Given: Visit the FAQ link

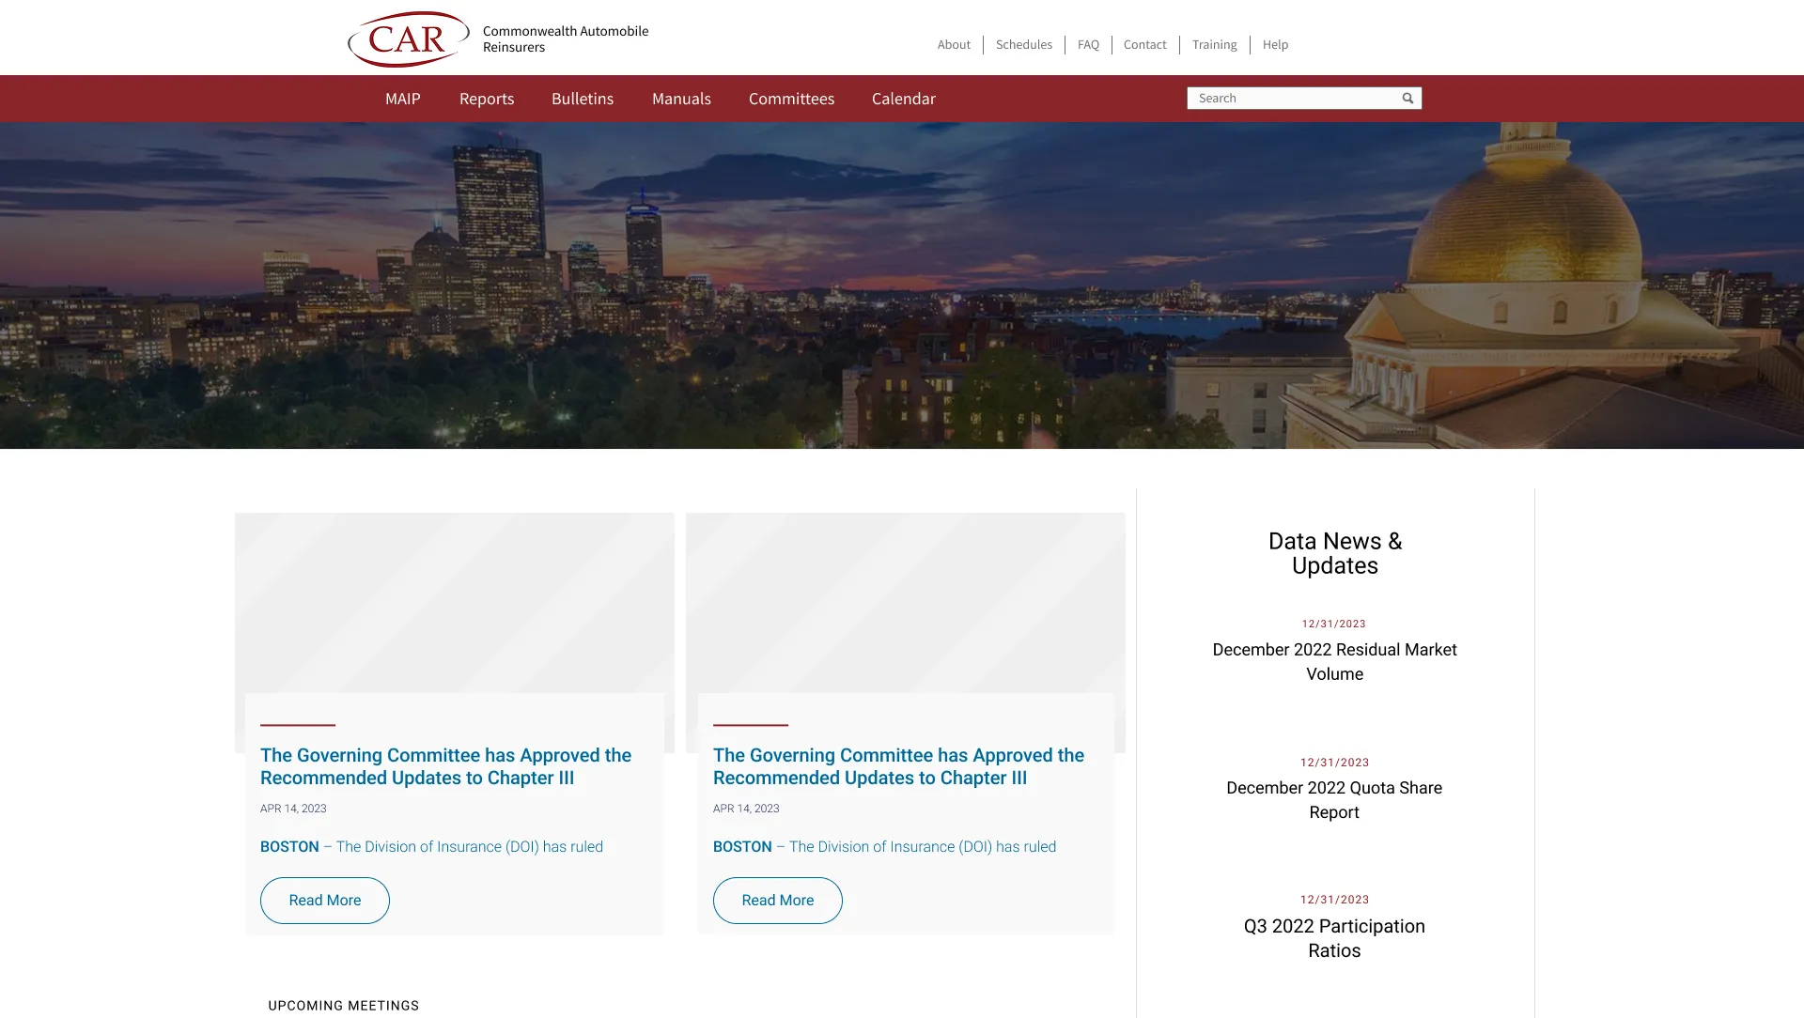Looking at the screenshot, I should (x=1088, y=45).
